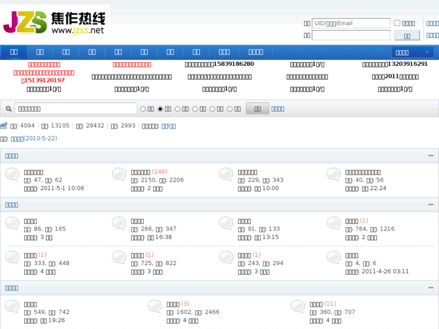The image size is (439, 329).
Task: Collapse the section containing the 764, 1216 forum
Action: 431,205
